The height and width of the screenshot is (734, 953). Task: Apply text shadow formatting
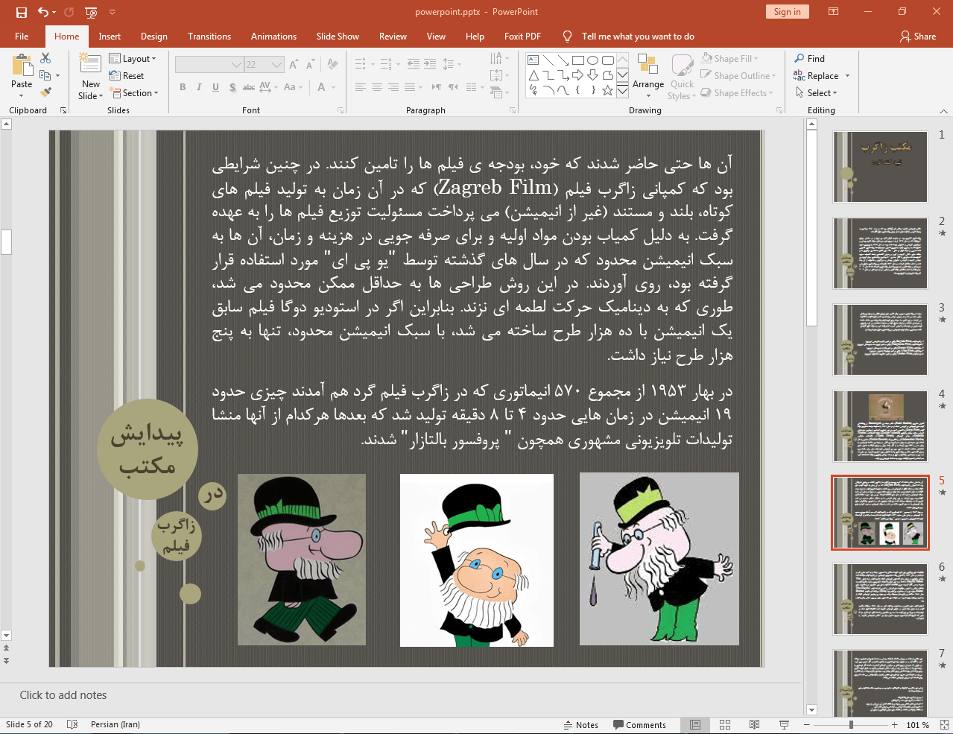pos(232,87)
